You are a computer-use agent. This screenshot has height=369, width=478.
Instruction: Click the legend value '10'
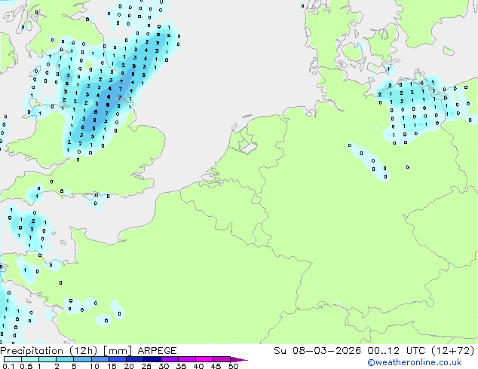pyautogui.click(x=94, y=366)
